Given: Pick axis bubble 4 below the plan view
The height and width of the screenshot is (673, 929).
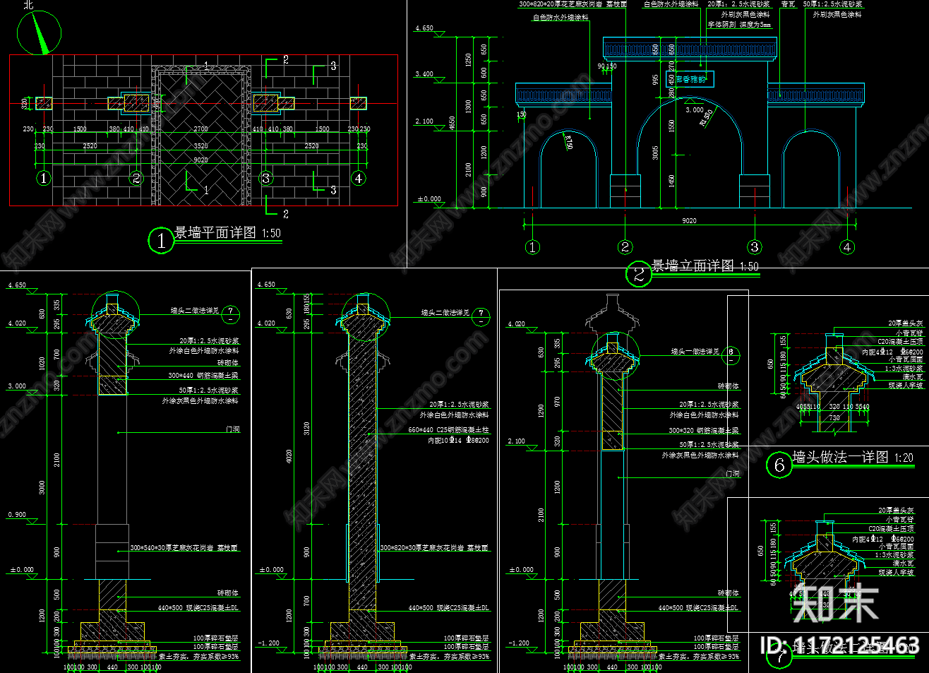Looking at the screenshot, I should [x=359, y=178].
